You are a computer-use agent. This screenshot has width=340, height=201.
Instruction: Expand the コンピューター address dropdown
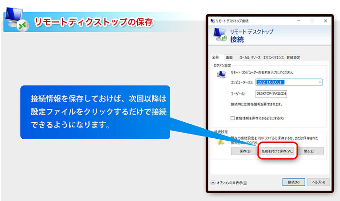click(x=320, y=82)
